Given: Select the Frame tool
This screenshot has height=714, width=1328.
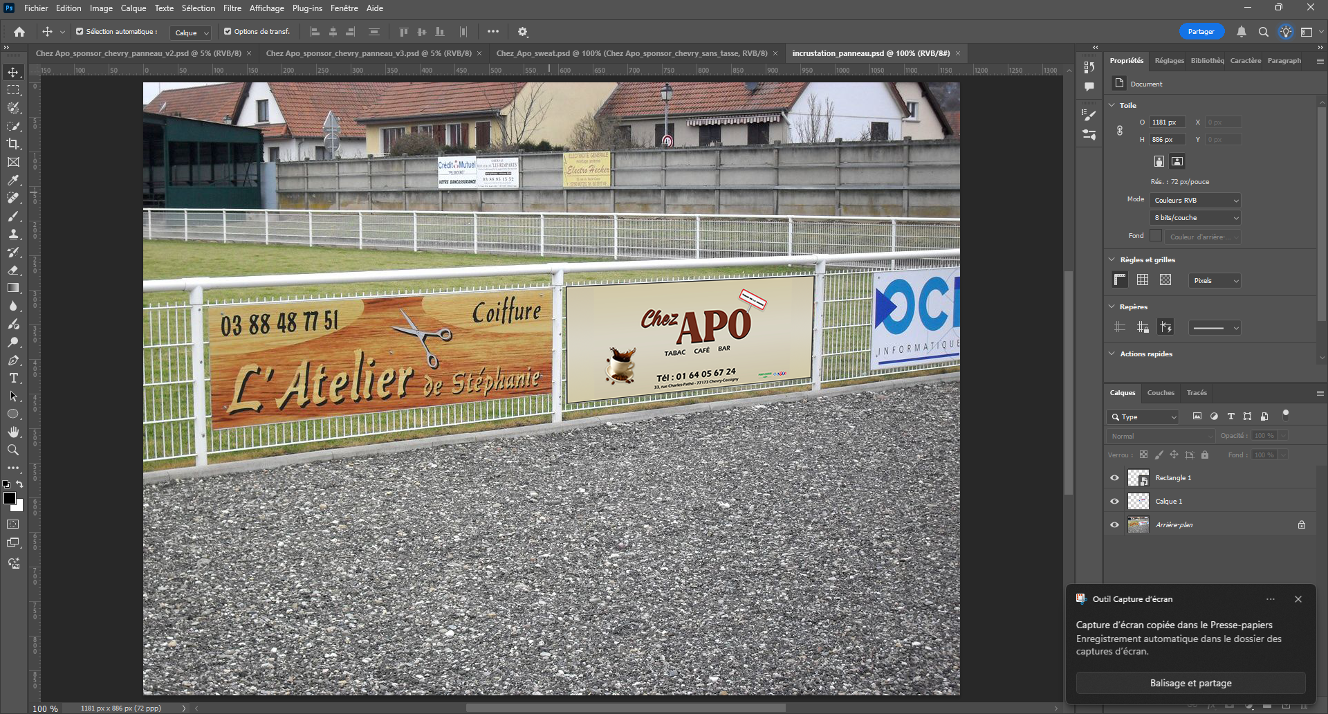Looking at the screenshot, I should pos(13,162).
